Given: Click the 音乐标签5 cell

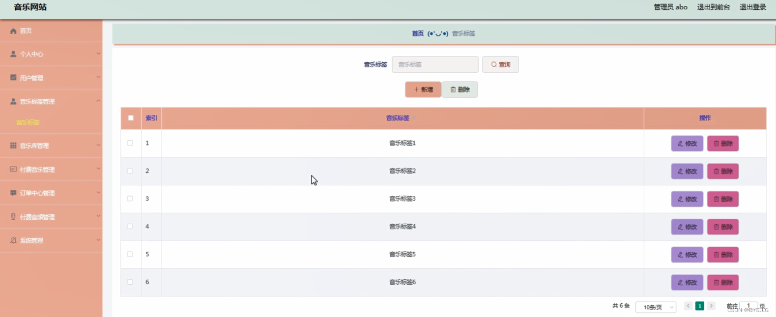Looking at the screenshot, I should (402, 254).
